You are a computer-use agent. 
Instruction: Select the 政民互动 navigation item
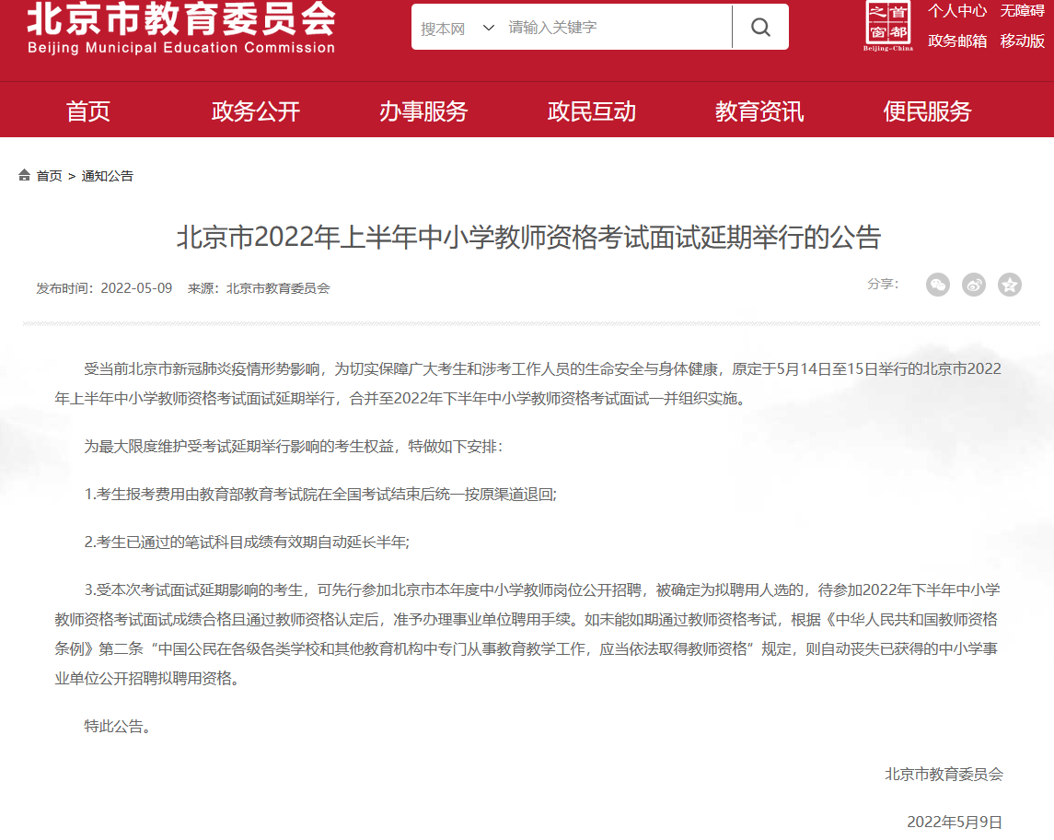[x=592, y=111]
